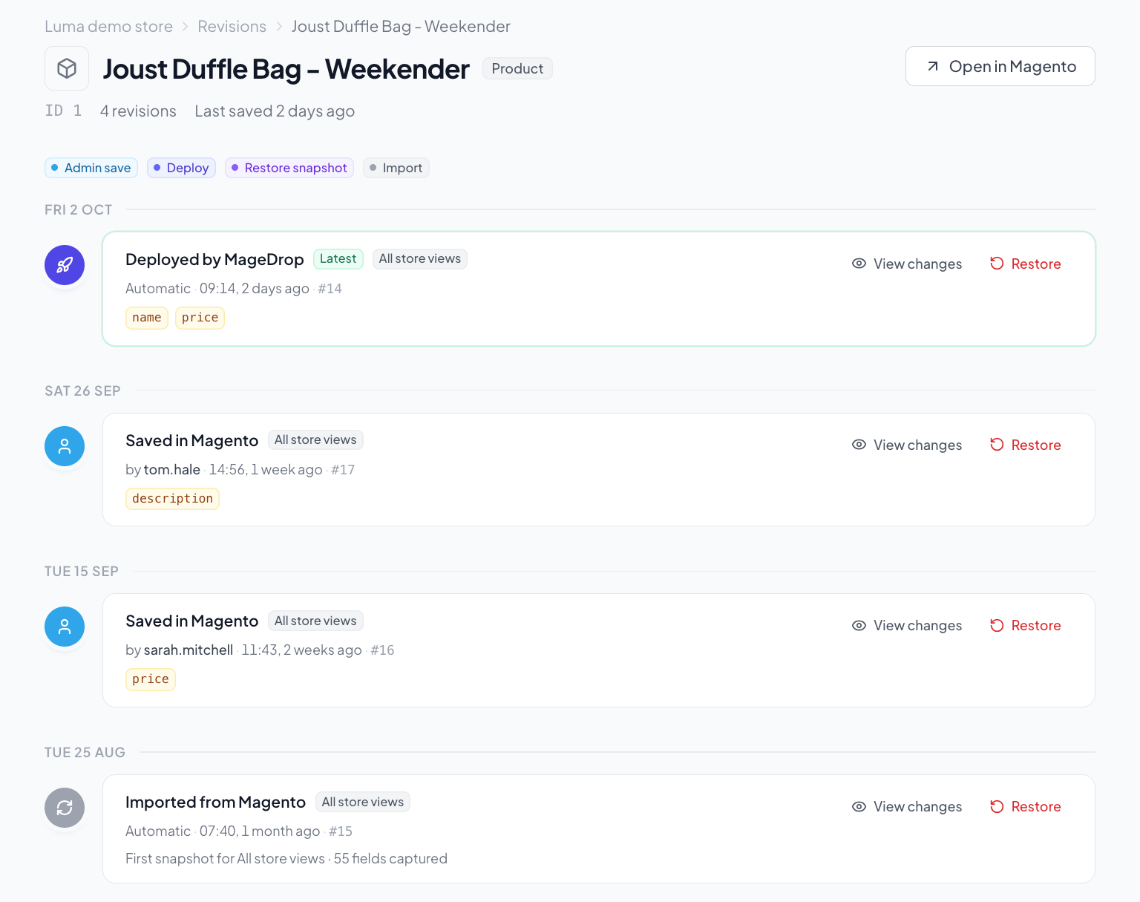Click the price field tag in revision #14
The image size is (1140, 902).
point(200,318)
